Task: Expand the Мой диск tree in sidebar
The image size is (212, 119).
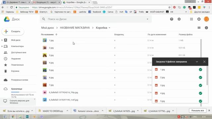Action: pos(2,40)
